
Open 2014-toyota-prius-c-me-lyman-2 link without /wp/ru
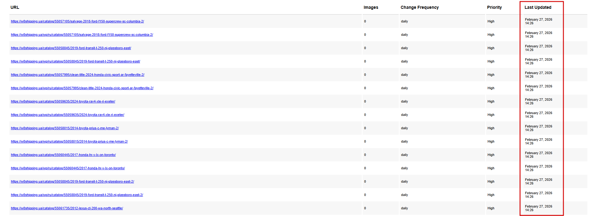tap(65, 128)
